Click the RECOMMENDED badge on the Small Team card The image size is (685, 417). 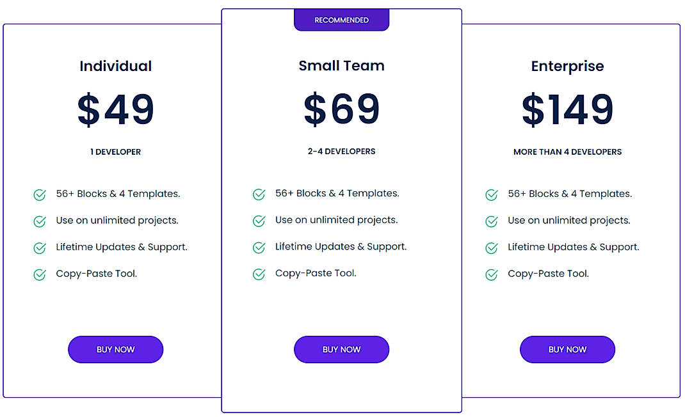tap(341, 20)
